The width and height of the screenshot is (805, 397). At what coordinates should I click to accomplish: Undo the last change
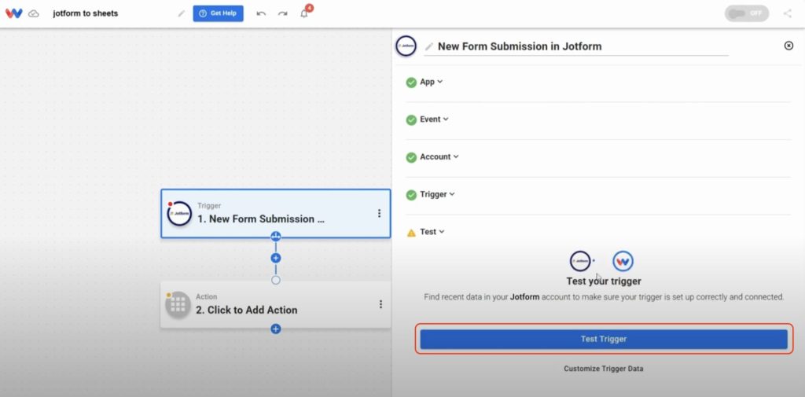pyautogui.click(x=261, y=14)
